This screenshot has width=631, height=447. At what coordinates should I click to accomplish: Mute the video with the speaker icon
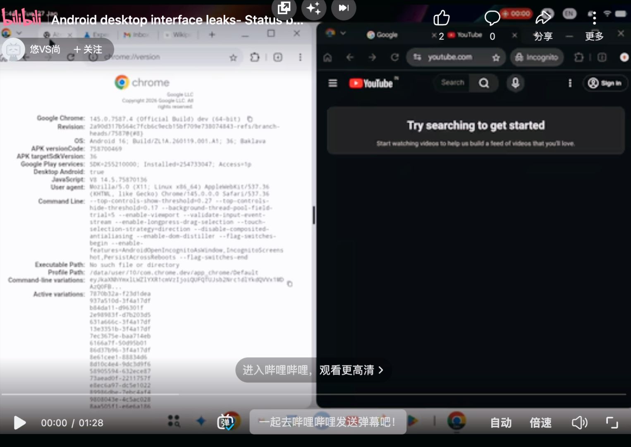(580, 423)
